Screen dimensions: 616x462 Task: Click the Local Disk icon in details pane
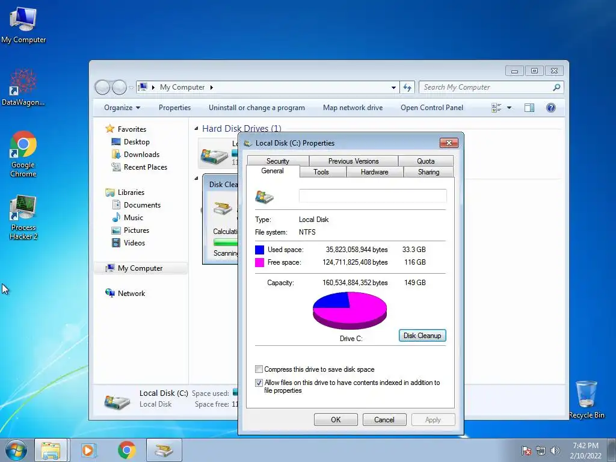coord(117,401)
